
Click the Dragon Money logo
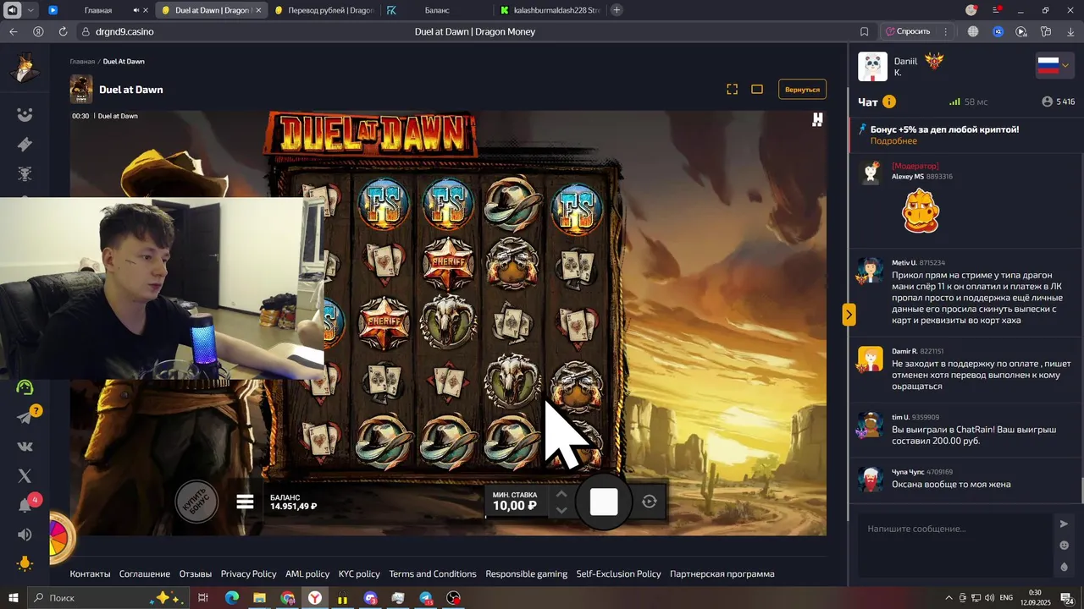tap(25, 69)
